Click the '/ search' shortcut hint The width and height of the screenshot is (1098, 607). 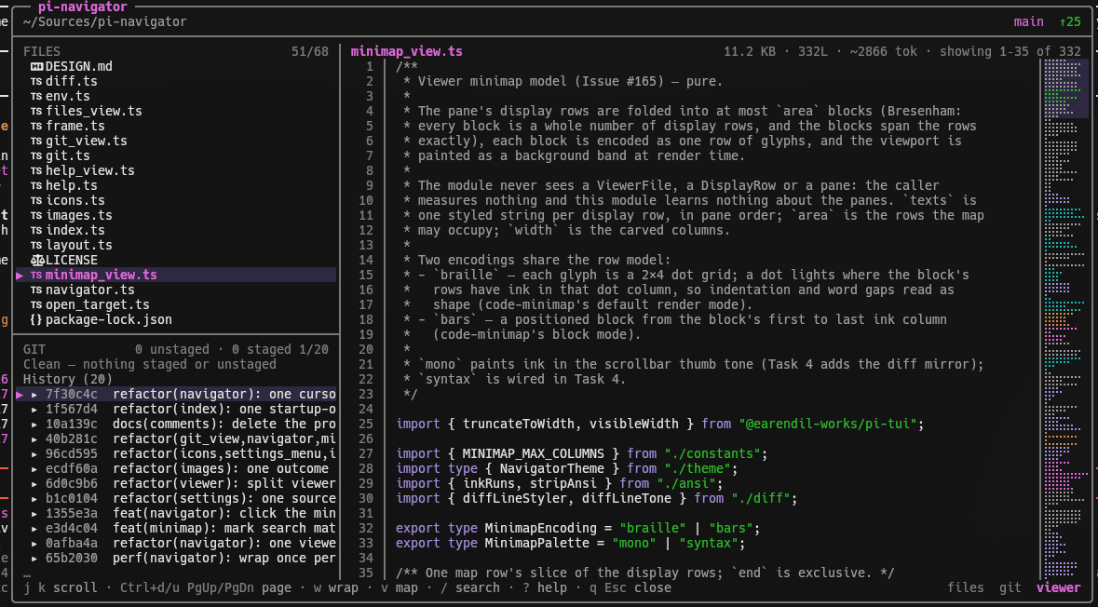coord(470,588)
